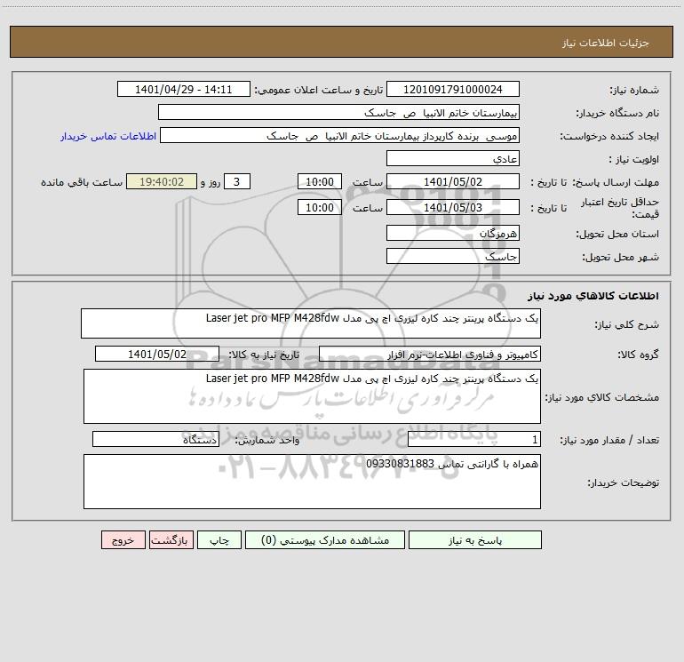Click the ساعت باقی مانده label

tap(82, 182)
